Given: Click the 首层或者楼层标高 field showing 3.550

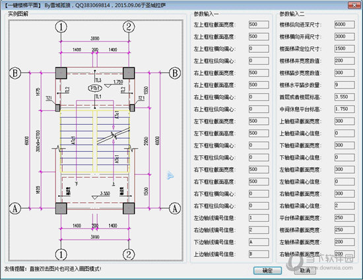Looking at the screenshot, I should pyautogui.click(x=345, y=97).
